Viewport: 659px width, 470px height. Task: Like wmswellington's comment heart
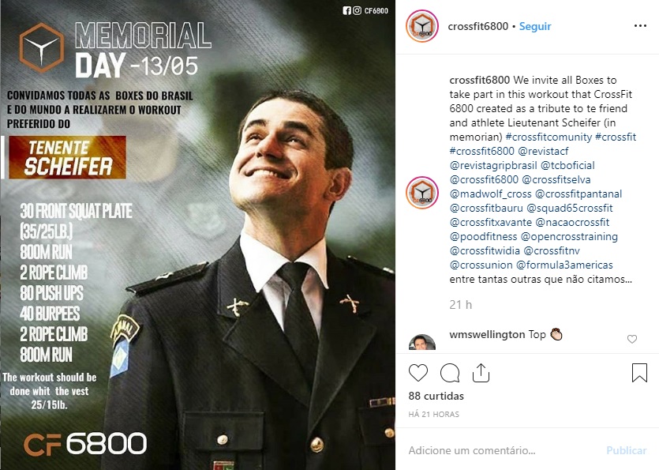pos(632,339)
